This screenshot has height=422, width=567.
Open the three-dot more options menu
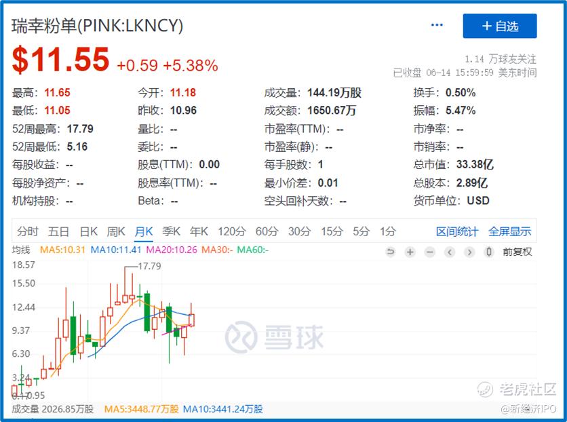pyautogui.click(x=437, y=25)
